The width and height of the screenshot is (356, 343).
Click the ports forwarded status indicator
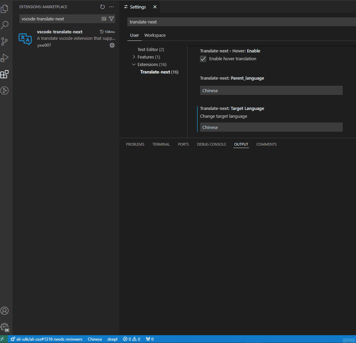tap(150, 339)
